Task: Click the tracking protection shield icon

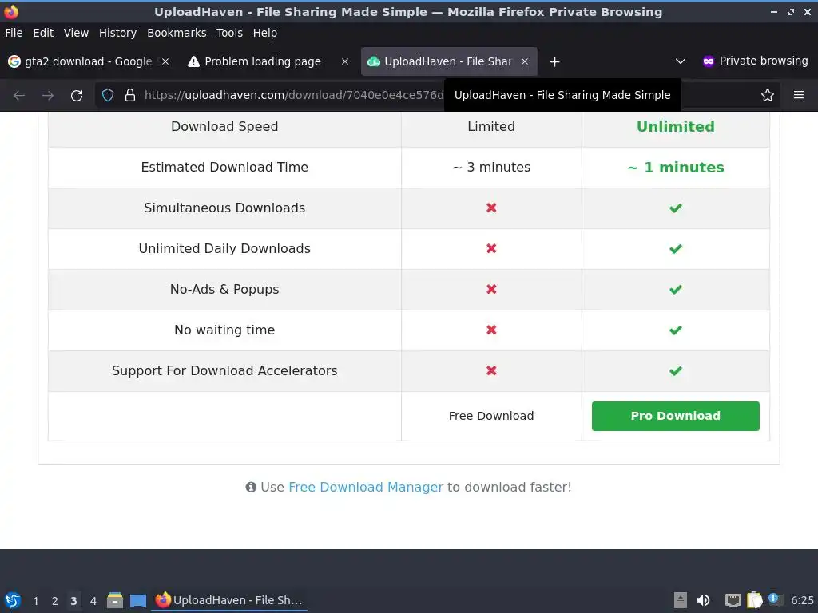Action: (109, 95)
